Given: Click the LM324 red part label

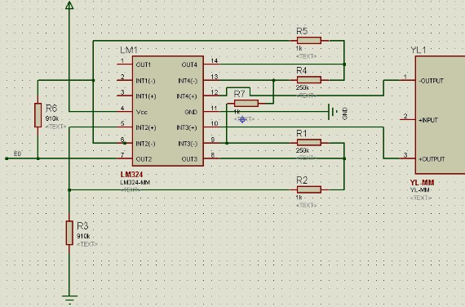Looking at the screenshot, I should (131, 175).
